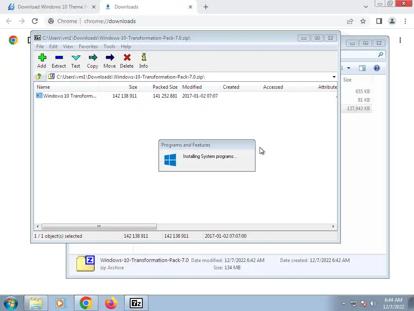This screenshot has width=414, height=311.
Task: Sort by the Packed Size column
Action: click(x=159, y=87)
